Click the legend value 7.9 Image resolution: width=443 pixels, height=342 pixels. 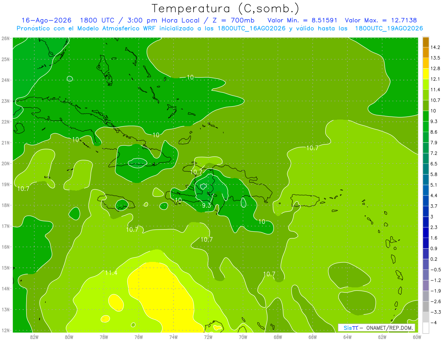(x=434, y=142)
